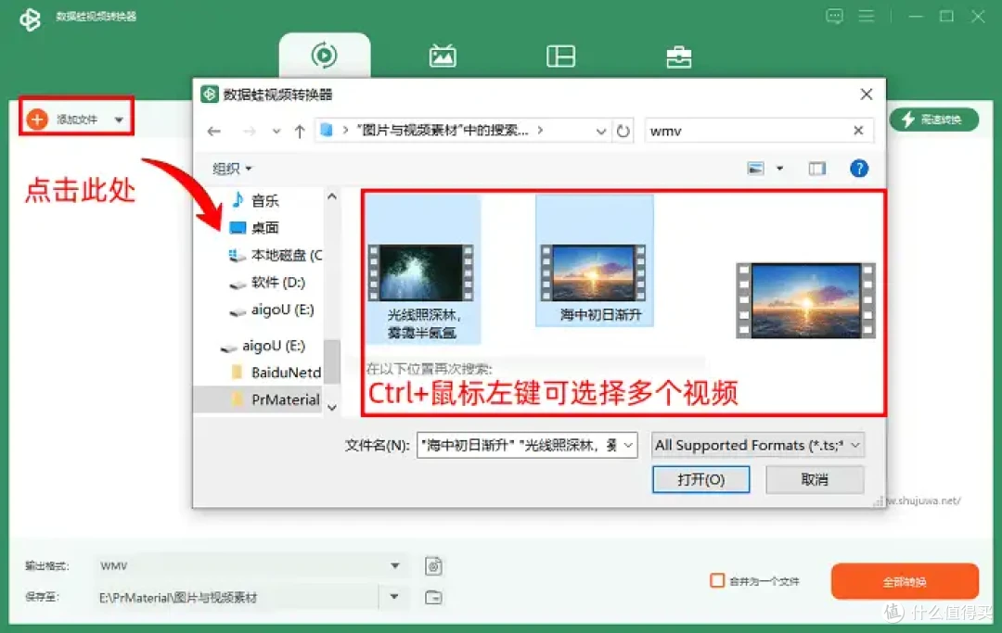Click the file name input field

(519, 445)
